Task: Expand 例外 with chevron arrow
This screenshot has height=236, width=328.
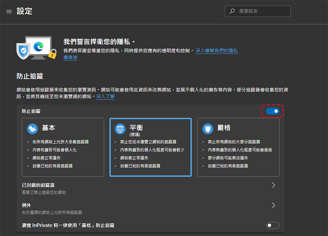Action: 273,205
